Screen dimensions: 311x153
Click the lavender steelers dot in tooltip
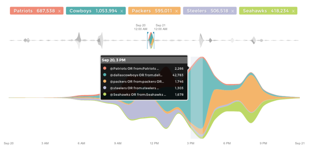point(105,88)
